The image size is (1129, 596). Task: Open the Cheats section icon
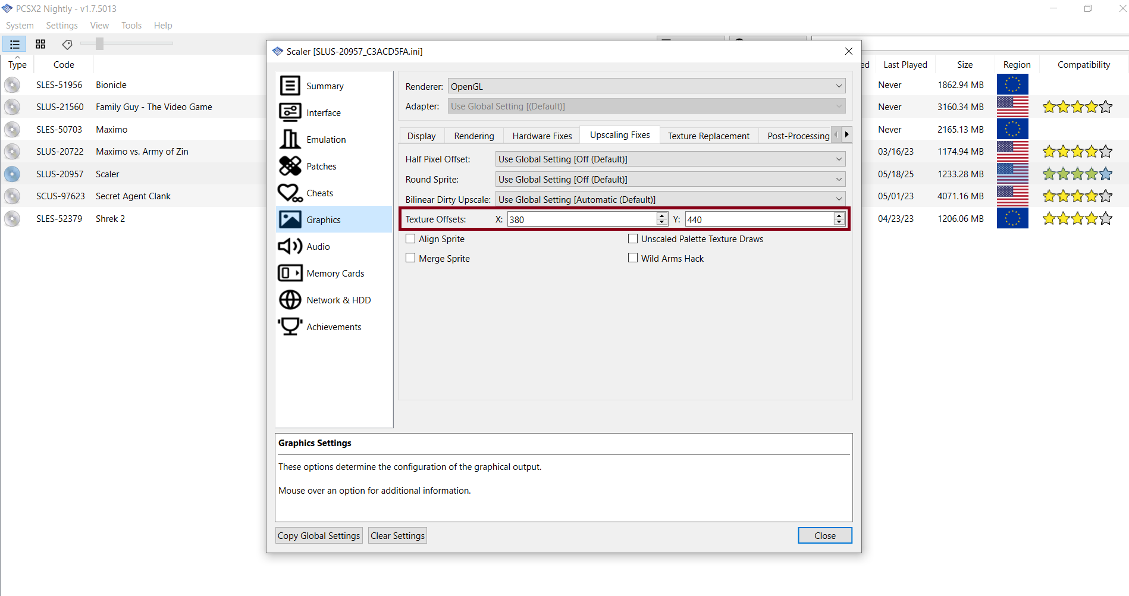pyautogui.click(x=290, y=193)
